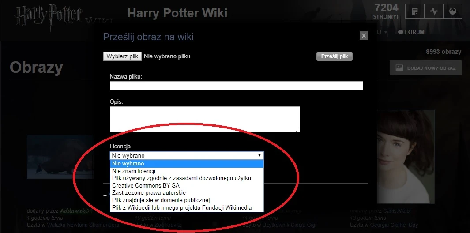
Task: Focus the Opis description text area
Action: (205, 119)
